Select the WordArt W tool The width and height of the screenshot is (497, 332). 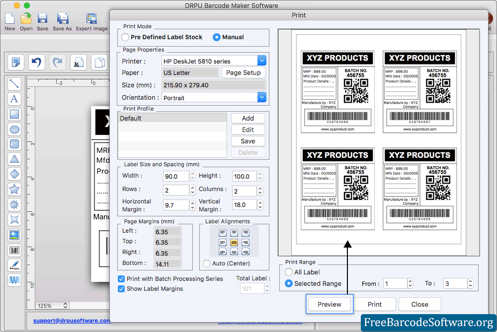pyautogui.click(x=14, y=280)
